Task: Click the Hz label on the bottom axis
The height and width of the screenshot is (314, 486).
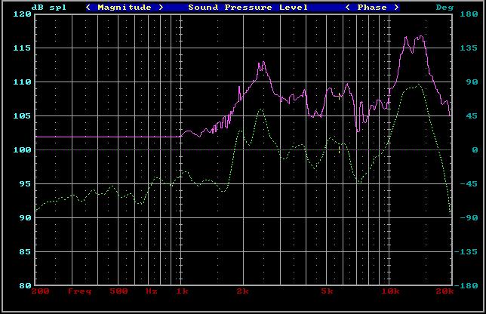Action: tap(152, 291)
